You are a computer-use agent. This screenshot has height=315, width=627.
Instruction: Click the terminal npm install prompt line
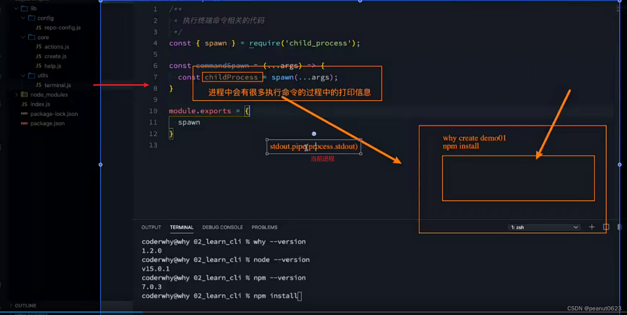222,296
